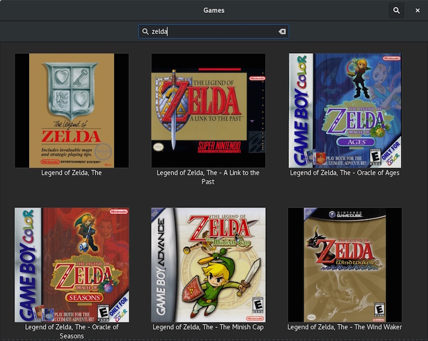Click the magnifier icon inside search field
This screenshot has height=341, width=428.
click(146, 31)
